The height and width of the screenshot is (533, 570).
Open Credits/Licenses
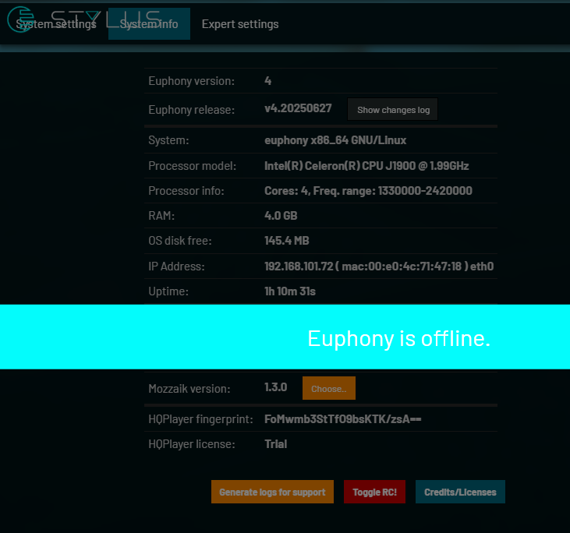[460, 492]
